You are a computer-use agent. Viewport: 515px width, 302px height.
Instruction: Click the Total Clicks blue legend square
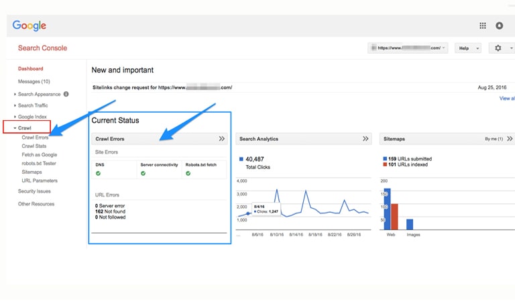pos(241,159)
